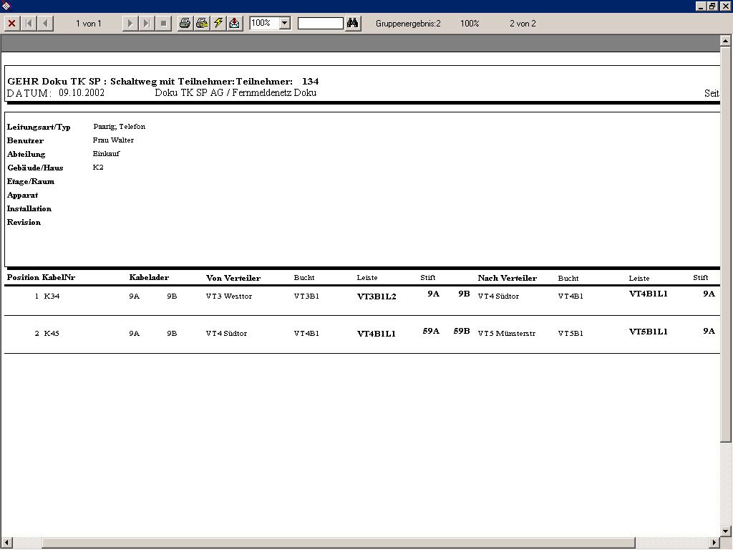Click 'VT5B1' Bucht cell
The image size is (733, 550).
pyautogui.click(x=571, y=334)
